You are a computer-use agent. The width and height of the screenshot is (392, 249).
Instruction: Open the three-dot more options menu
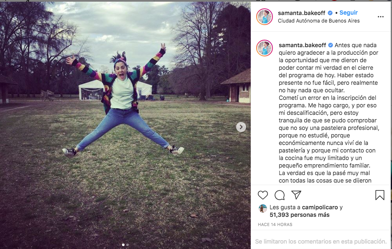[380, 17]
